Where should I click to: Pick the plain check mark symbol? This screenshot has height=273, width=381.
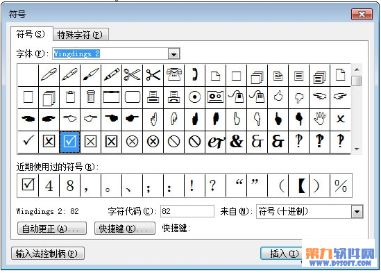point(28,142)
